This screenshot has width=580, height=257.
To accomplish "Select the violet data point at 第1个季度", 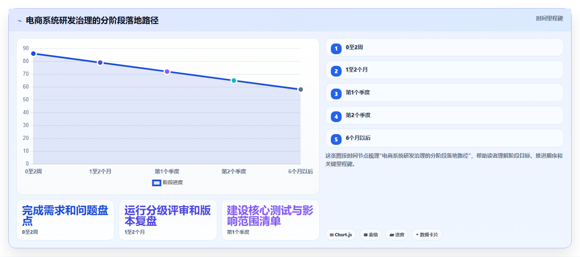I will 167,72.
